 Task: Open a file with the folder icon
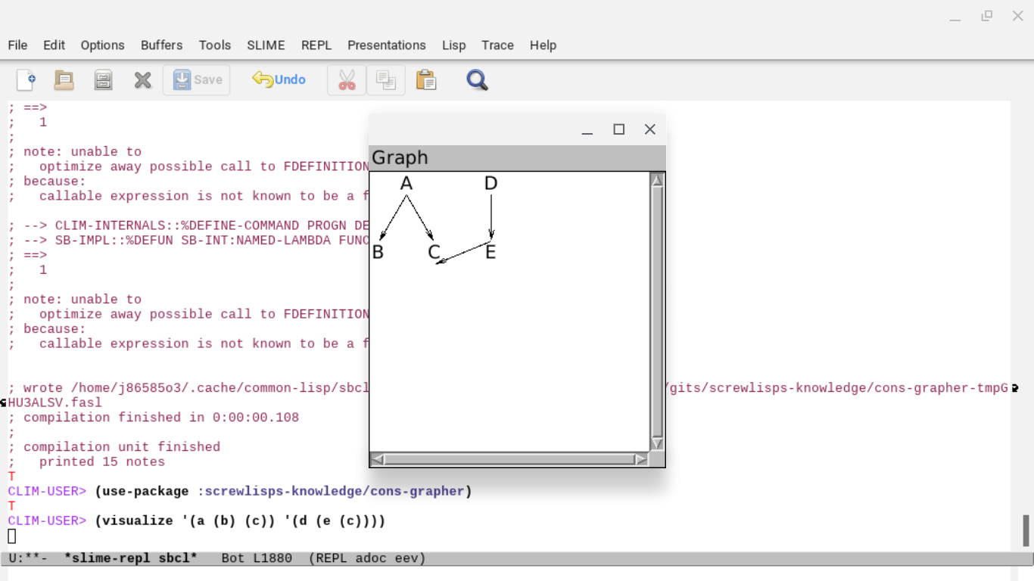64,80
